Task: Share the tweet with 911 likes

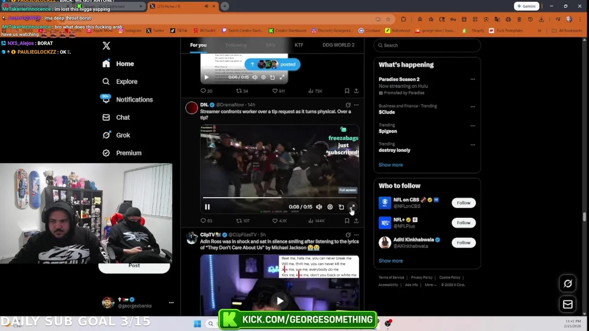Action: (356, 91)
